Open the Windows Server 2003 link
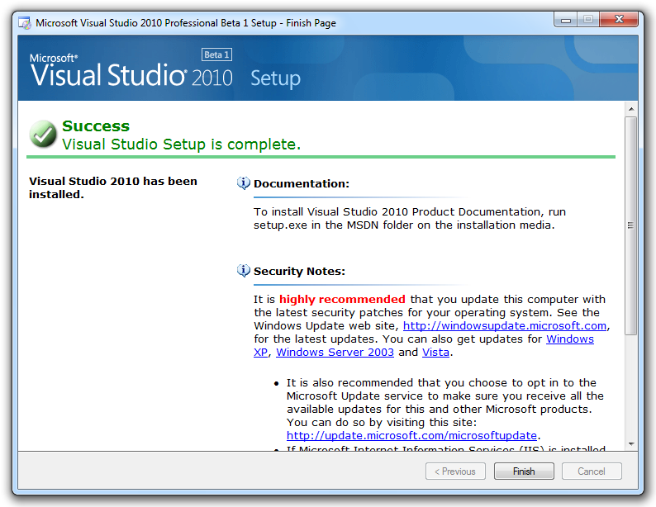 click(x=335, y=353)
